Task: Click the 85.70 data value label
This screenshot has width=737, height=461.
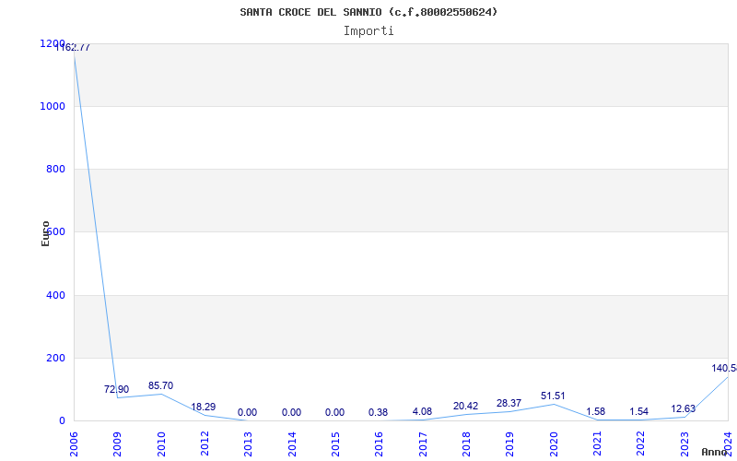Action: point(160,385)
